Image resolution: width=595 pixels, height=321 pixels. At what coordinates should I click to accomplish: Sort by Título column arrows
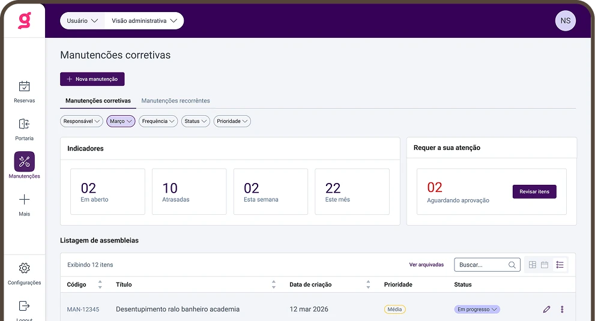coord(274,284)
